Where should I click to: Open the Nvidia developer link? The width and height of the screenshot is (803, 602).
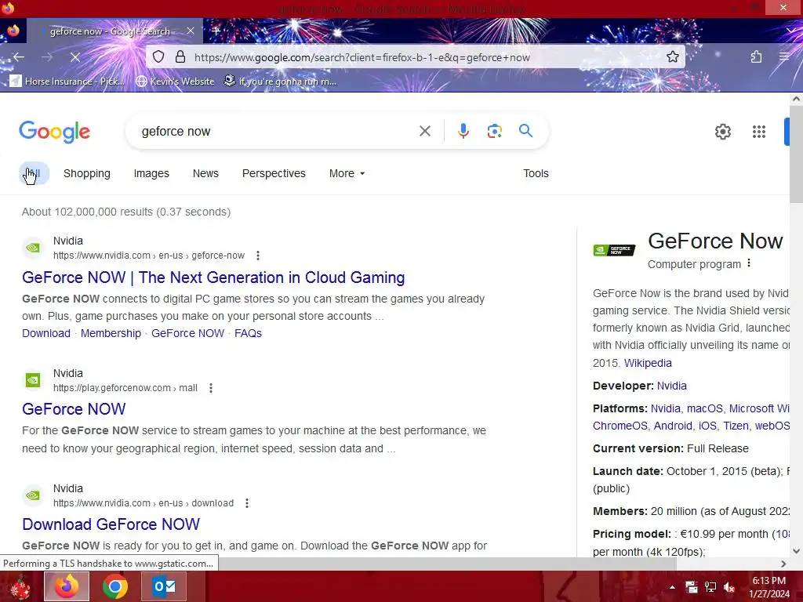(671, 385)
